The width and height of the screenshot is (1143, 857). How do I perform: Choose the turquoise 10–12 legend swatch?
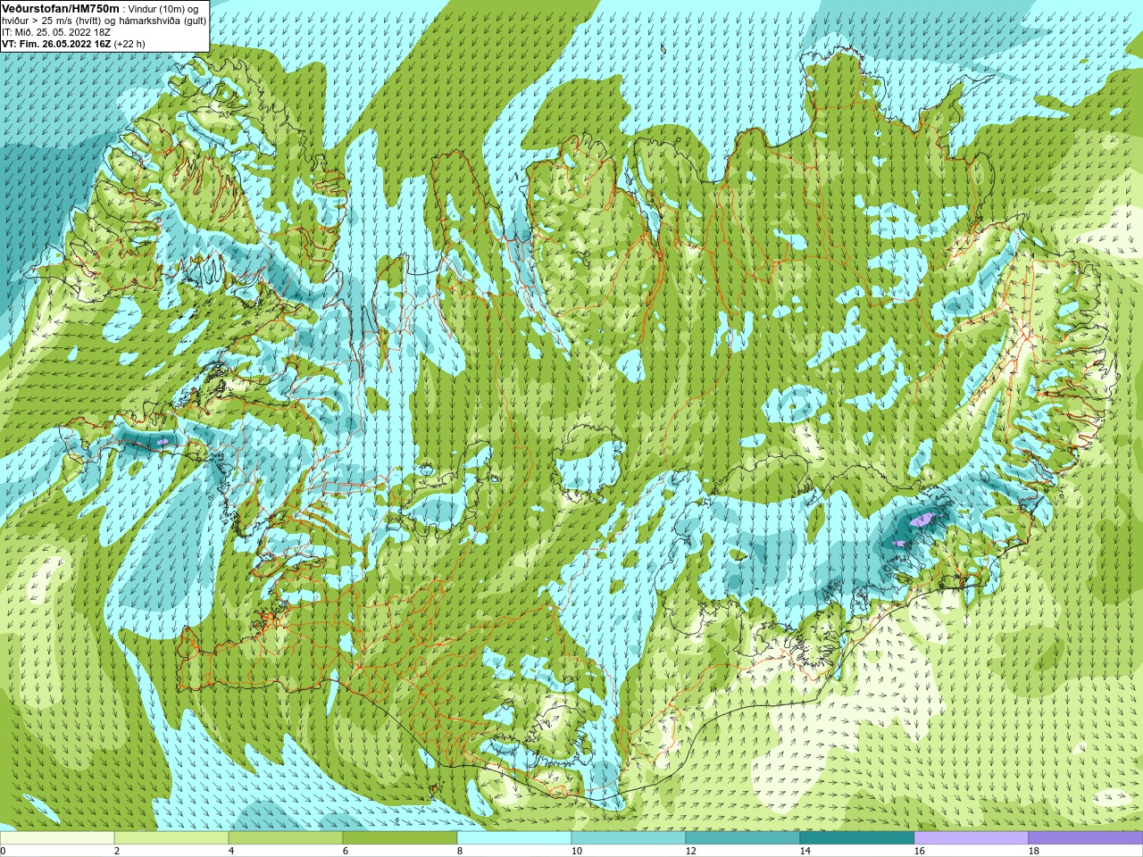(x=629, y=838)
